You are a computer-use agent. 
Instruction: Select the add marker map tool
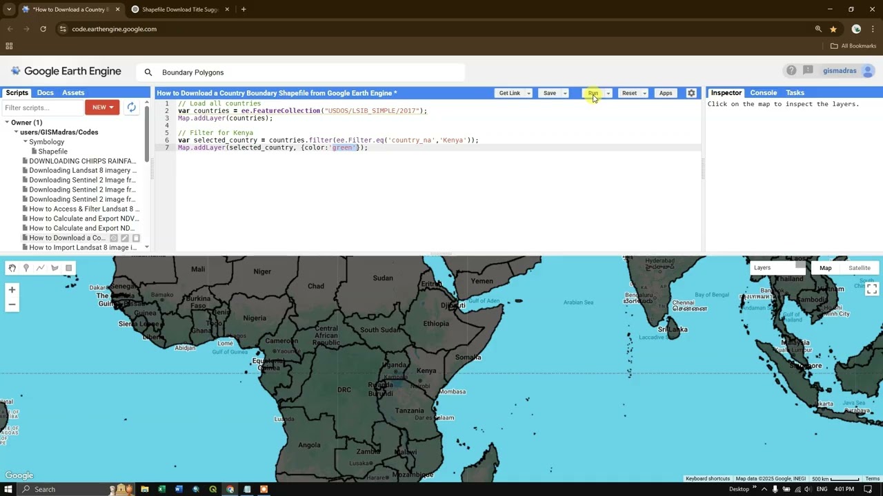26,268
